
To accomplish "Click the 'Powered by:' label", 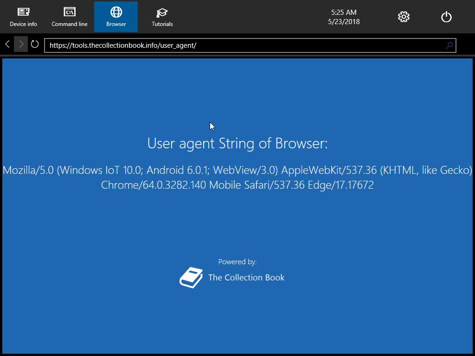I will pos(237,262).
